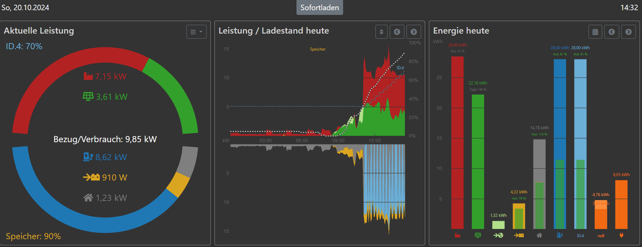The image size is (642, 247).
Task: Click the Energie heute panel title
Action: pyautogui.click(x=461, y=31)
